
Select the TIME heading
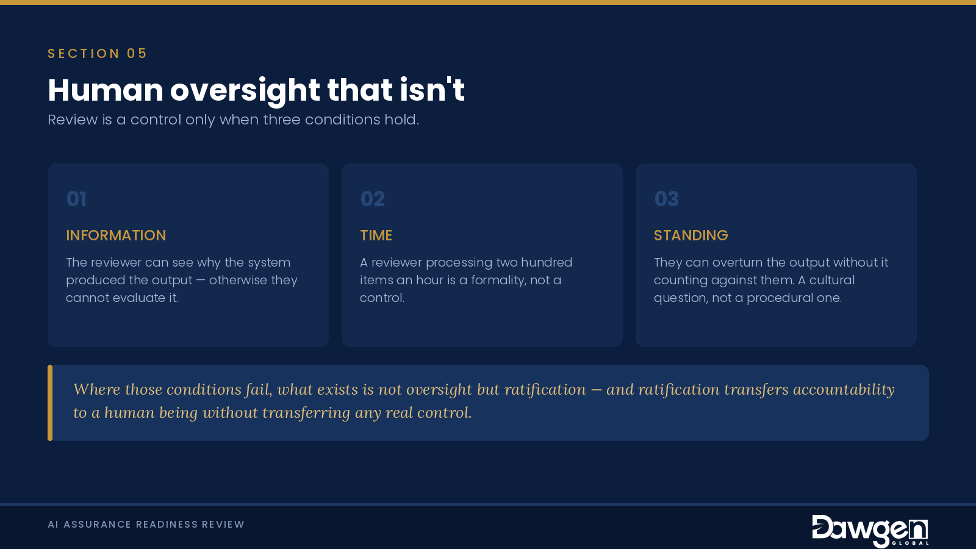[x=376, y=235]
